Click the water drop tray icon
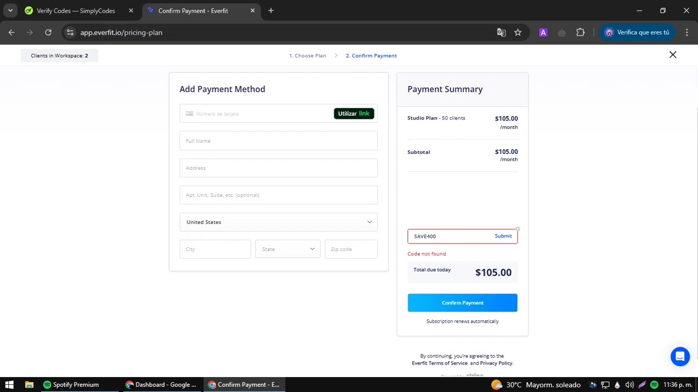Image resolution: width=698 pixels, height=392 pixels. coord(617,385)
